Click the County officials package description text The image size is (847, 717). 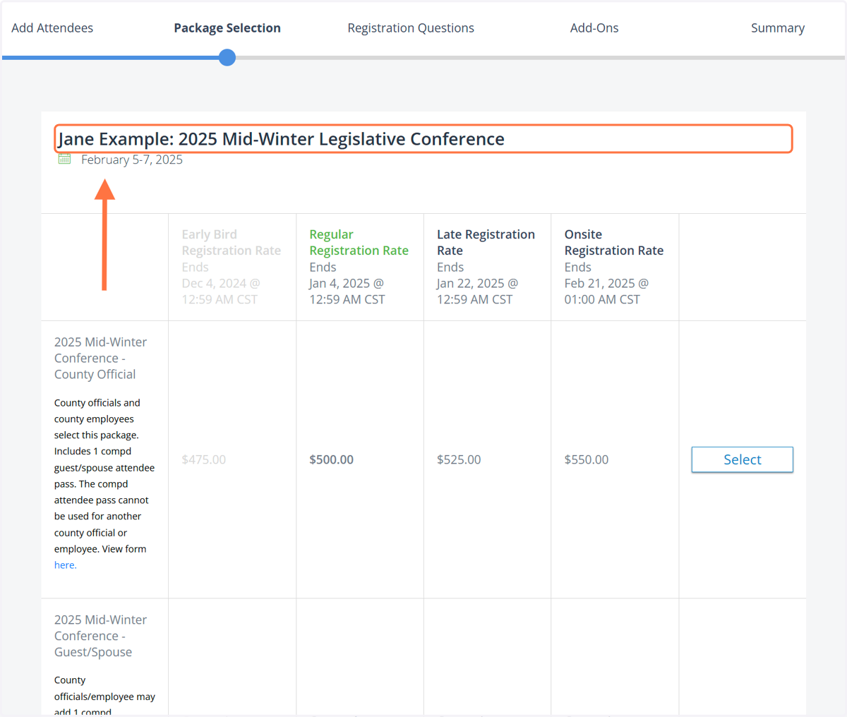104,484
